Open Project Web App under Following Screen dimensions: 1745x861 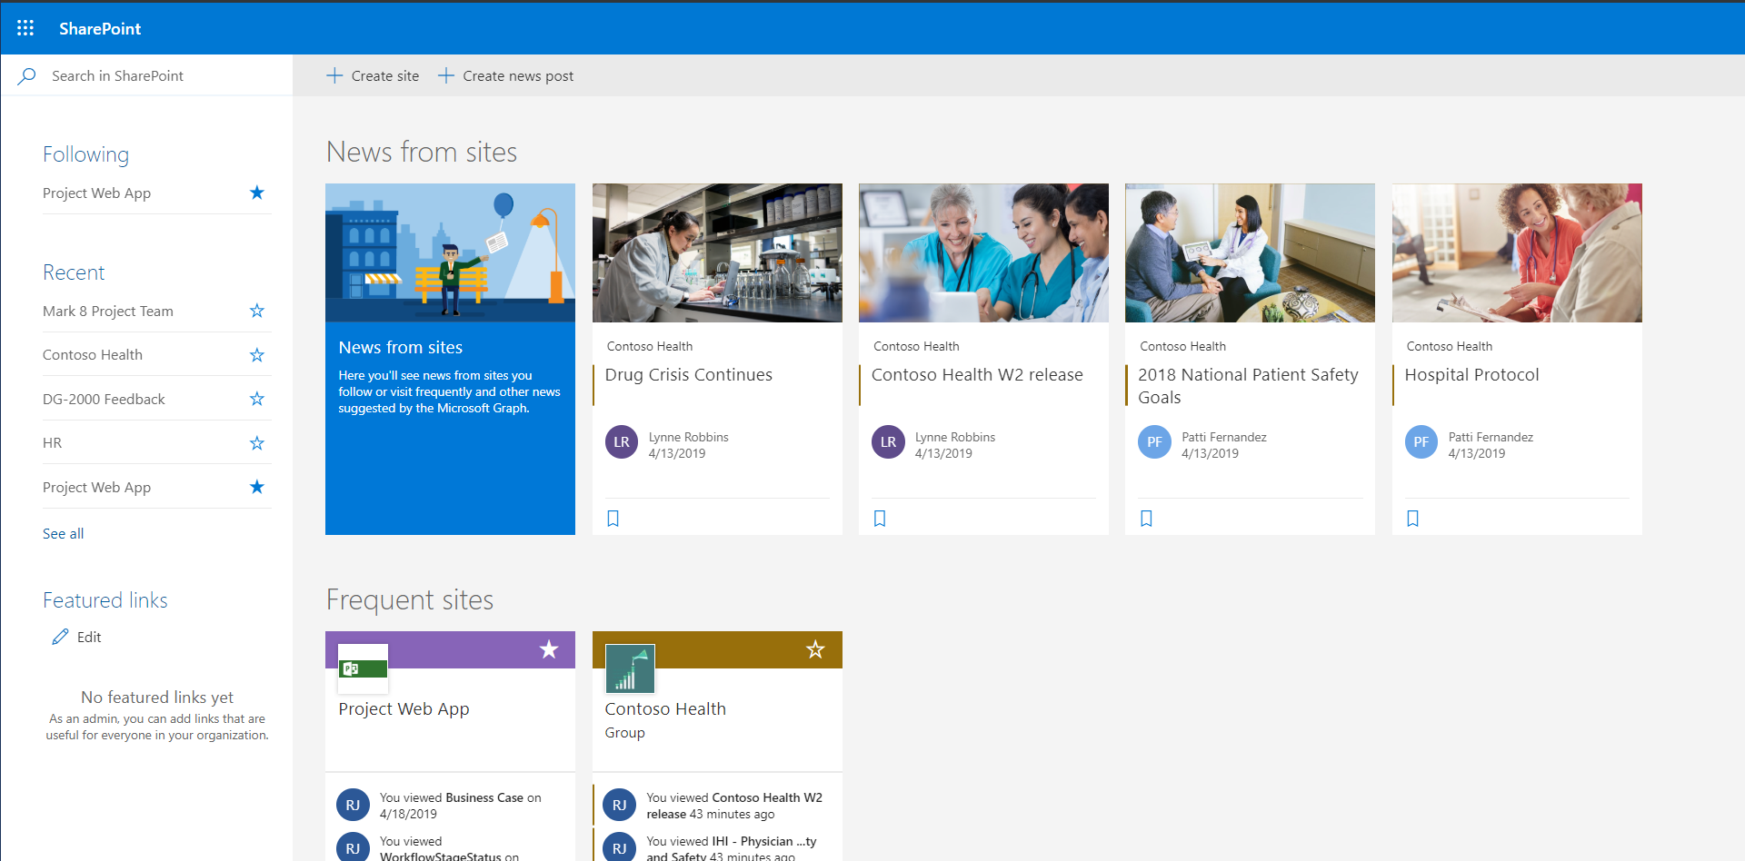[96, 193]
